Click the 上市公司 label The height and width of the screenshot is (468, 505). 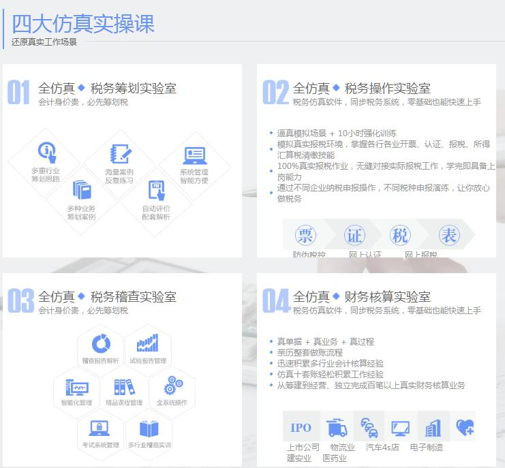point(303,447)
